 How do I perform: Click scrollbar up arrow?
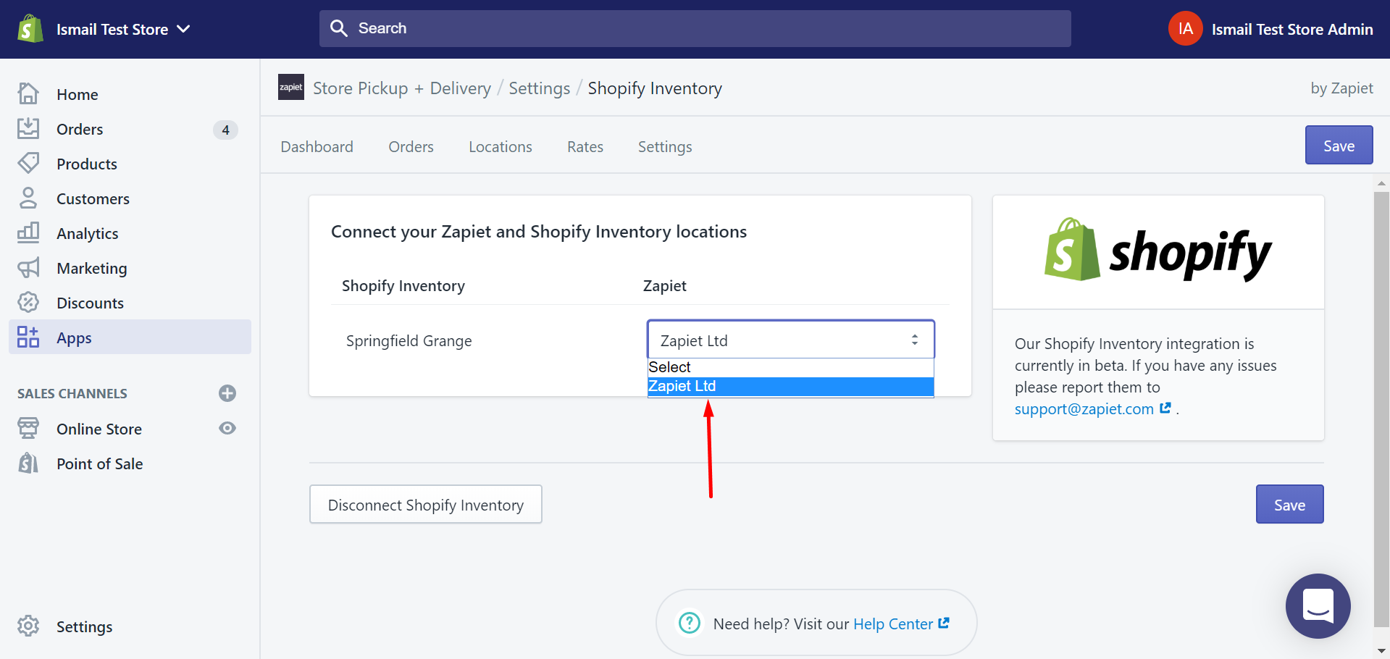[x=1381, y=184]
